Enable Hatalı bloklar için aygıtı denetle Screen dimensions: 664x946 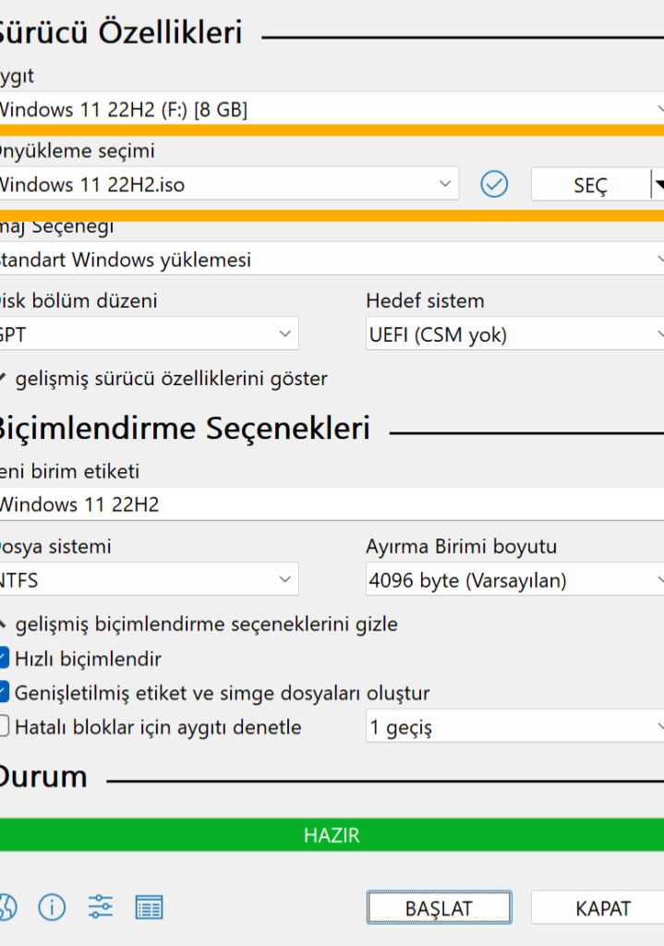tap(4, 726)
